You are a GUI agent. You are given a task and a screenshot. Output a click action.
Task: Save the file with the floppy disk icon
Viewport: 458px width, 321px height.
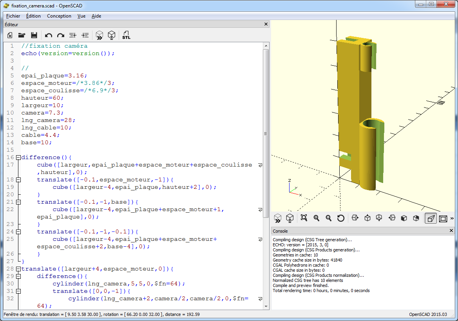(34, 35)
